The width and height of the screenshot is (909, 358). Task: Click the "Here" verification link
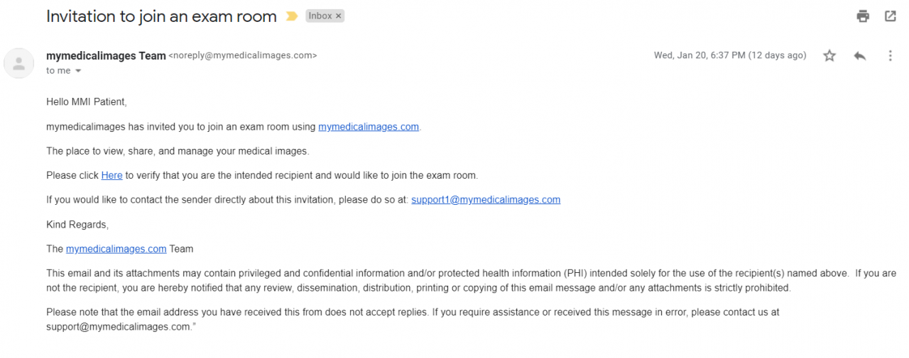112,175
